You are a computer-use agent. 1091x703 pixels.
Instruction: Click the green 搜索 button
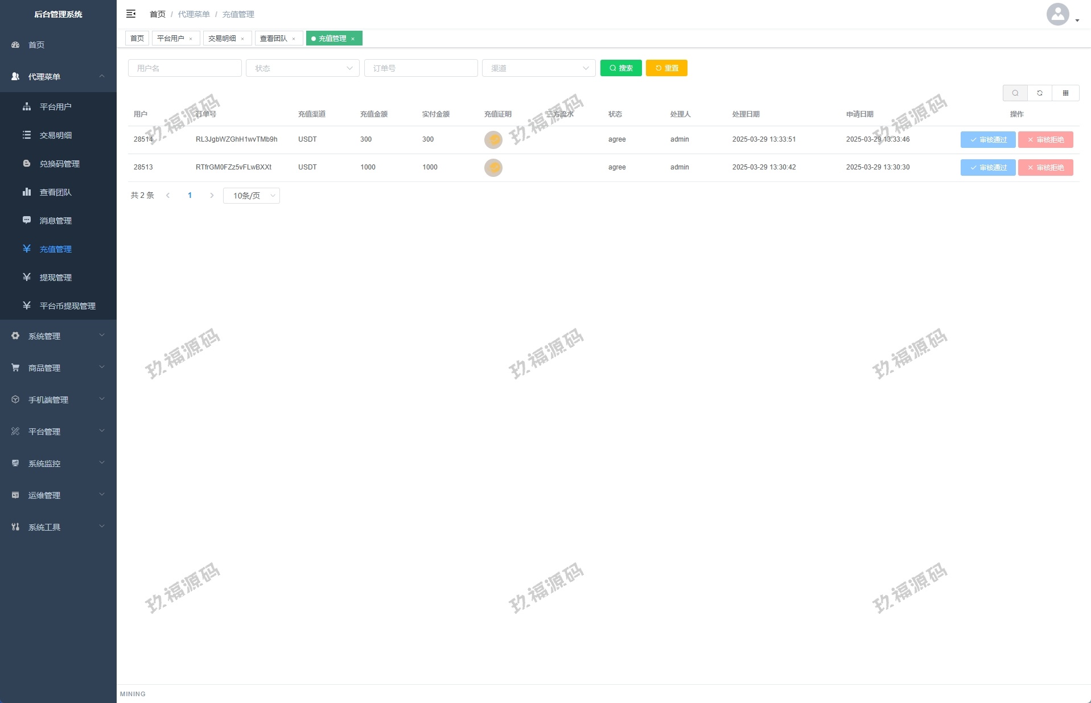click(x=621, y=68)
